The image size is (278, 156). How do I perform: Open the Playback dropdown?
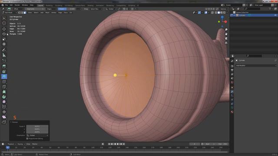(12, 144)
